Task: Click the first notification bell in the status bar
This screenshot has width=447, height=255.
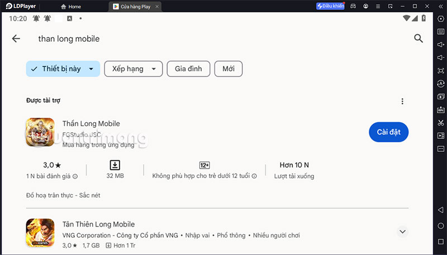Action: pyautogui.click(x=36, y=18)
